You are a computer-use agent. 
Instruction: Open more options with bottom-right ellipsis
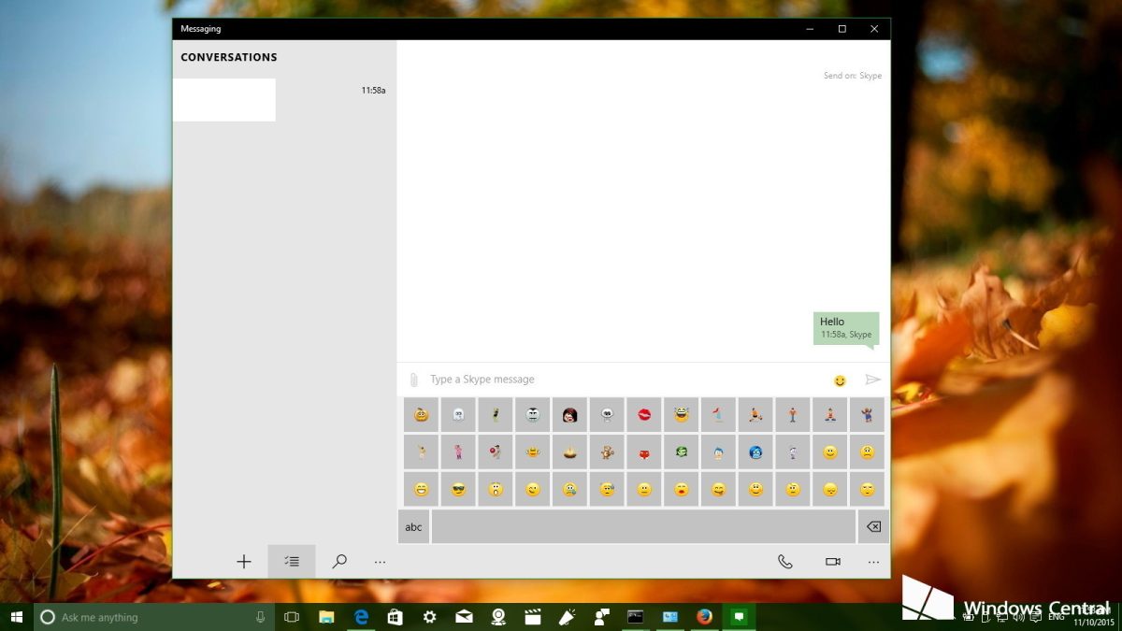873,561
